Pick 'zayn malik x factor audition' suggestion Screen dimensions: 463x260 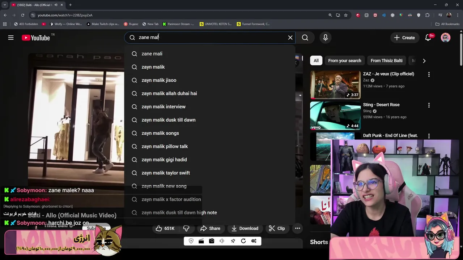pyautogui.click(x=210, y=199)
